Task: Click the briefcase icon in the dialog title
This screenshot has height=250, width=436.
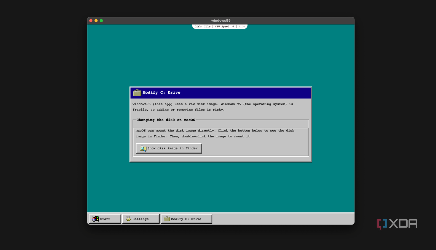Action: click(137, 93)
